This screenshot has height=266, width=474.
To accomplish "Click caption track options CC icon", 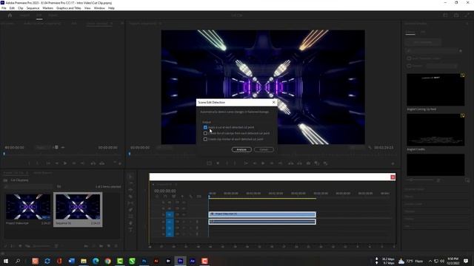I will (198, 197).
